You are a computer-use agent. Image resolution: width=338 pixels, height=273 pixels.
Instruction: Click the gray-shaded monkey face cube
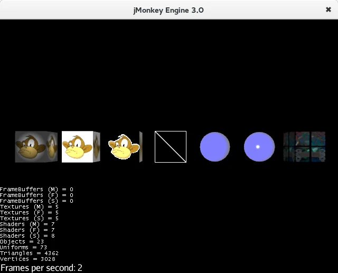pyautogui.click(x=36, y=147)
